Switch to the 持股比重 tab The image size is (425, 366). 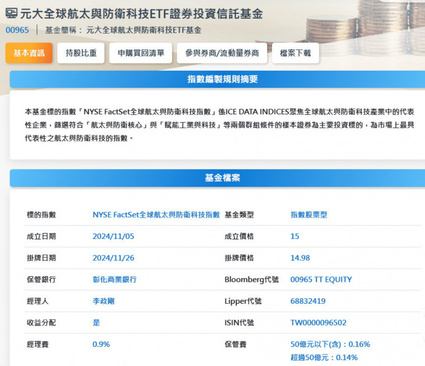pos(81,53)
